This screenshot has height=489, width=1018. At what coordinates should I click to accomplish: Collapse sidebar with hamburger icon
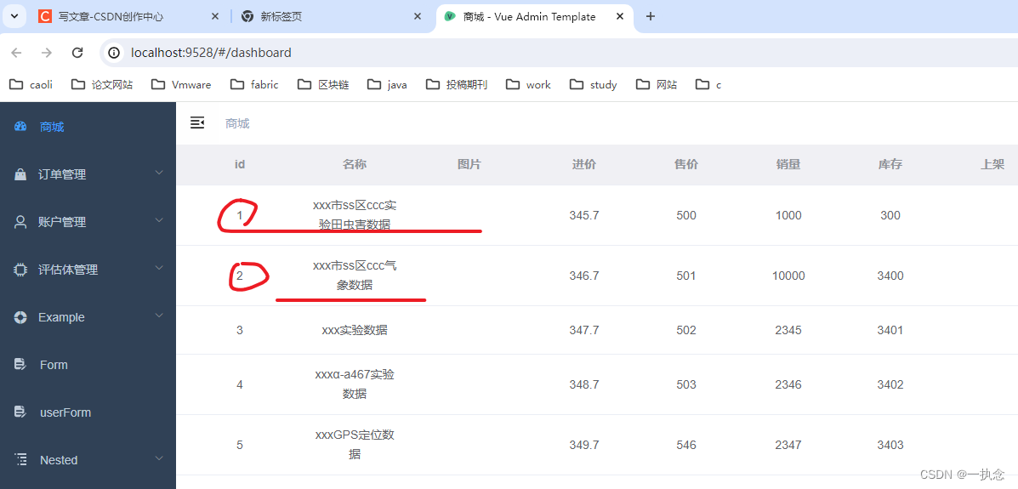point(197,122)
